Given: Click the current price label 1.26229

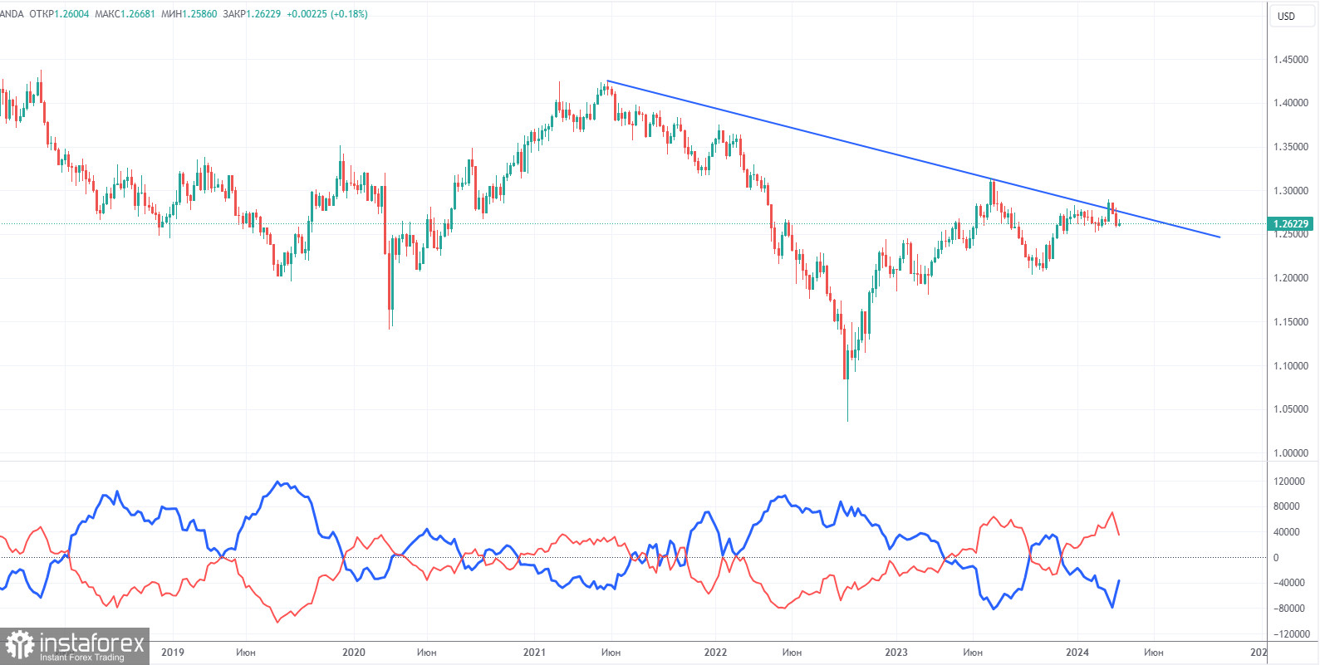Looking at the screenshot, I should click(x=1291, y=223).
